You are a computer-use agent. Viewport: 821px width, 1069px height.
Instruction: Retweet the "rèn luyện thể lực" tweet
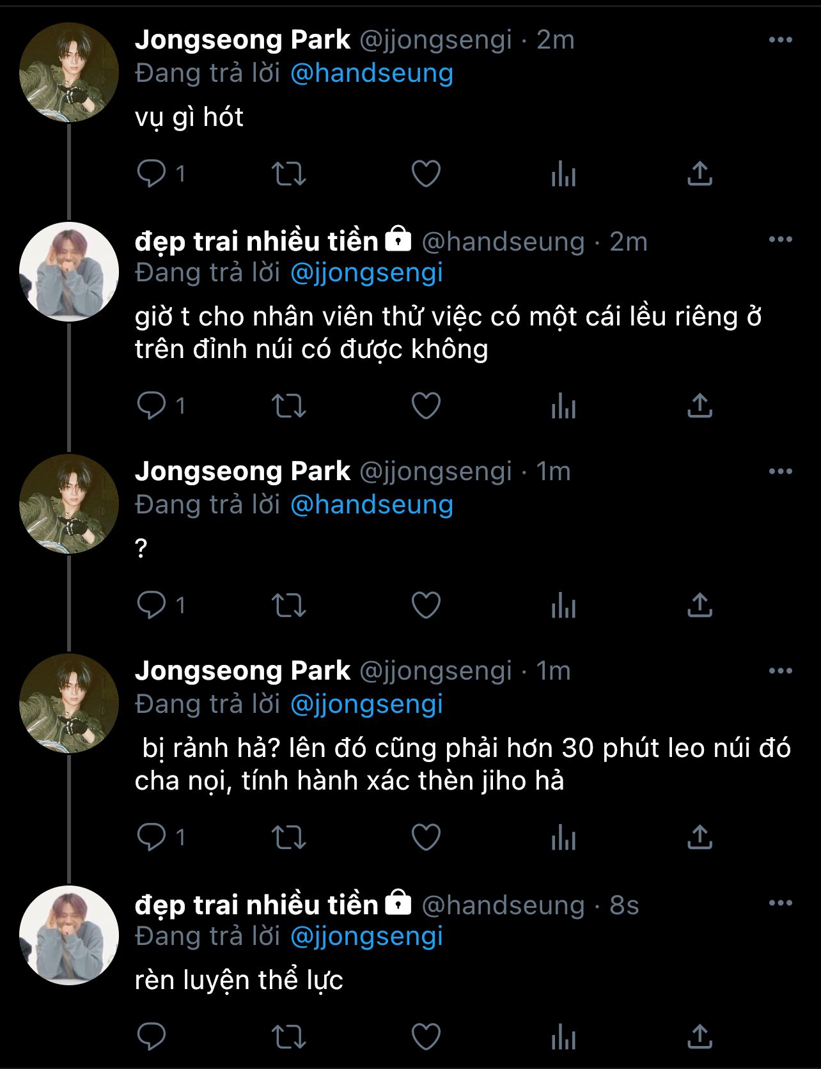point(289,1037)
